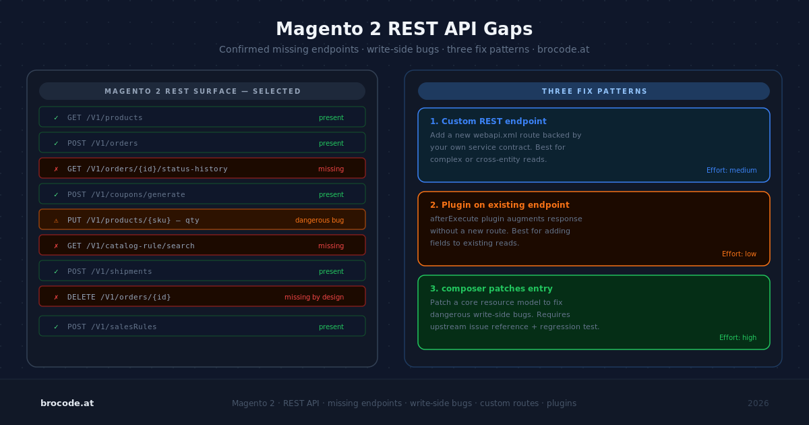This screenshot has width=809, height=425.
Task: Click 'fields to existing reads.' text
Action: click(x=475, y=243)
